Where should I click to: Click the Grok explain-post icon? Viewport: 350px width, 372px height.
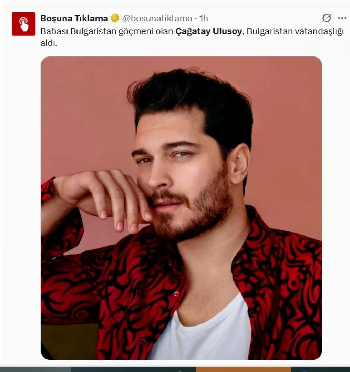pos(327,18)
